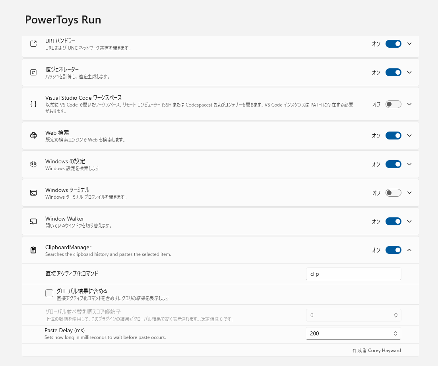Click the 値ジェネレーター hash icon
The image size is (438, 366).
pyautogui.click(x=33, y=72)
